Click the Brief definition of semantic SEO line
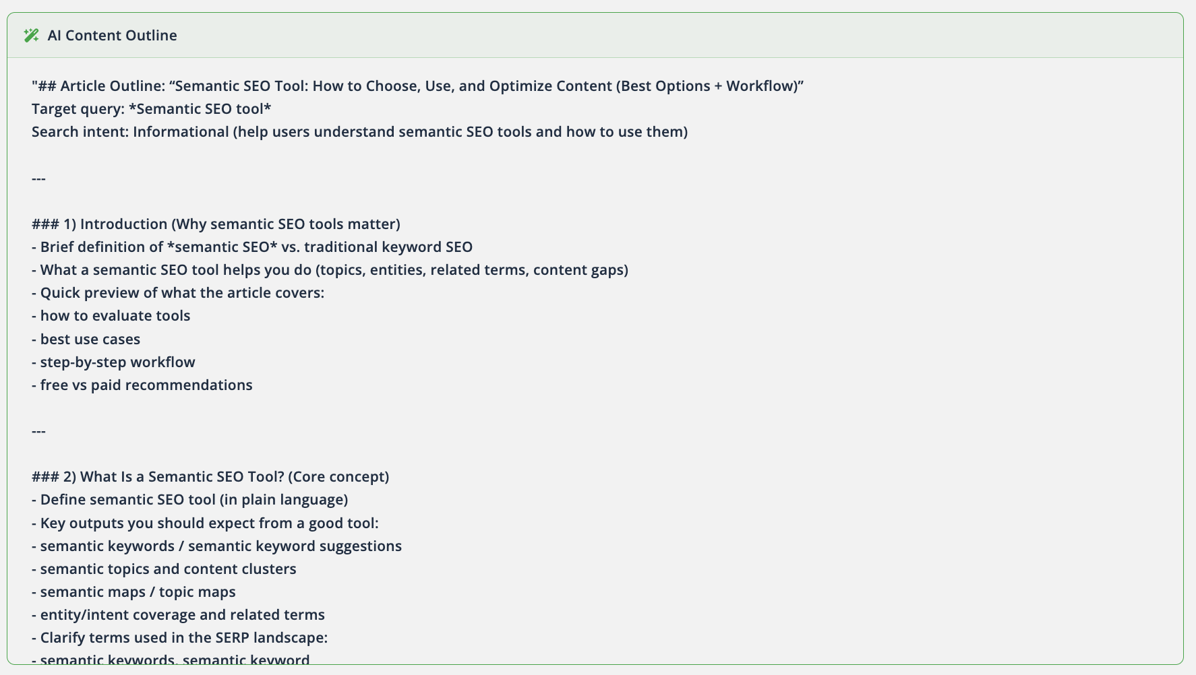This screenshot has height=675, width=1196. (x=252, y=247)
